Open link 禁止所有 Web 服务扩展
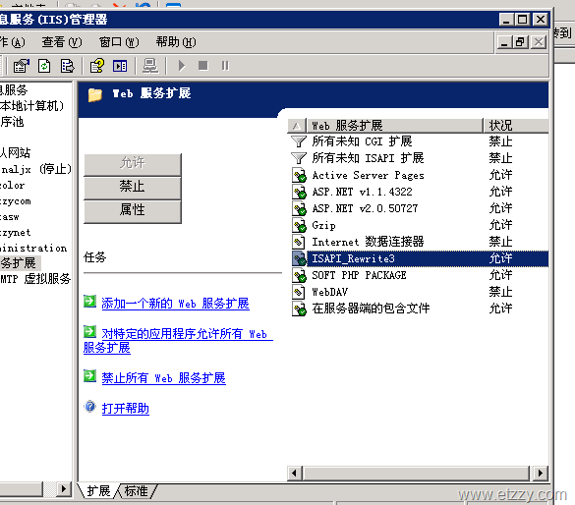Screen dimensions: 575x505 pyautogui.click(x=163, y=378)
